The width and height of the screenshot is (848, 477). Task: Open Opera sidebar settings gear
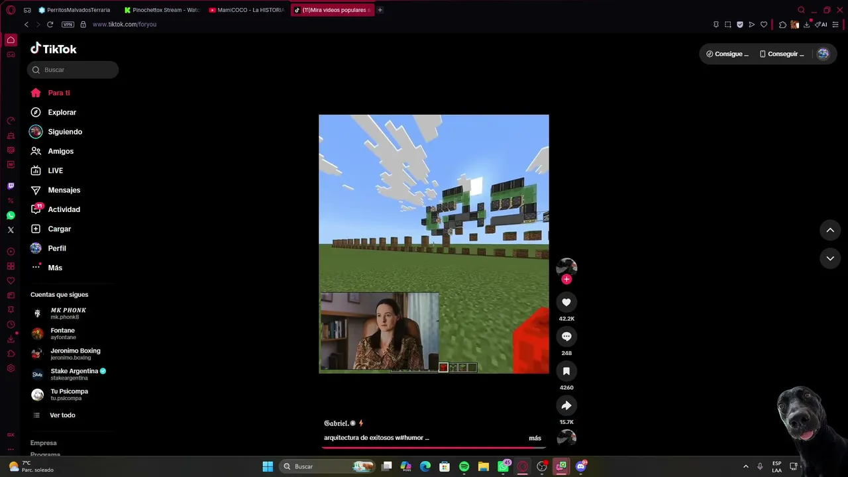(11, 368)
